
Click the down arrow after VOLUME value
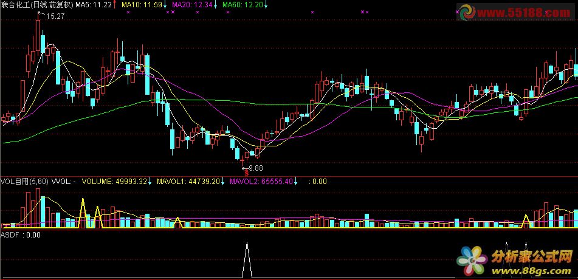coord(150,182)
